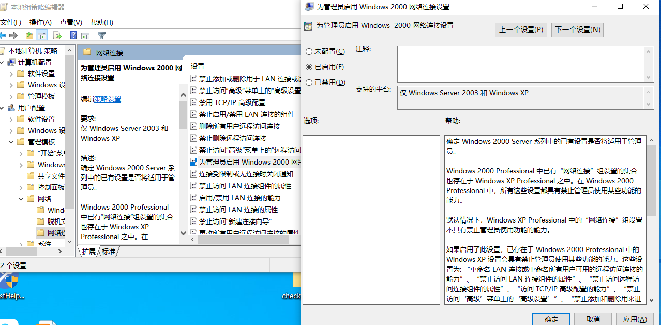This screenshot has width=661, height=325.
Task: Click the 应用(A) button
Action: pos(635,319)
